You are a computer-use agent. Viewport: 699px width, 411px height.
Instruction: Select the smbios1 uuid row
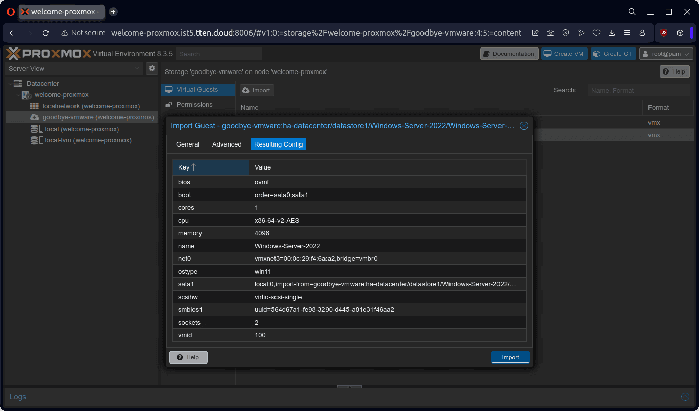[349, 310]
